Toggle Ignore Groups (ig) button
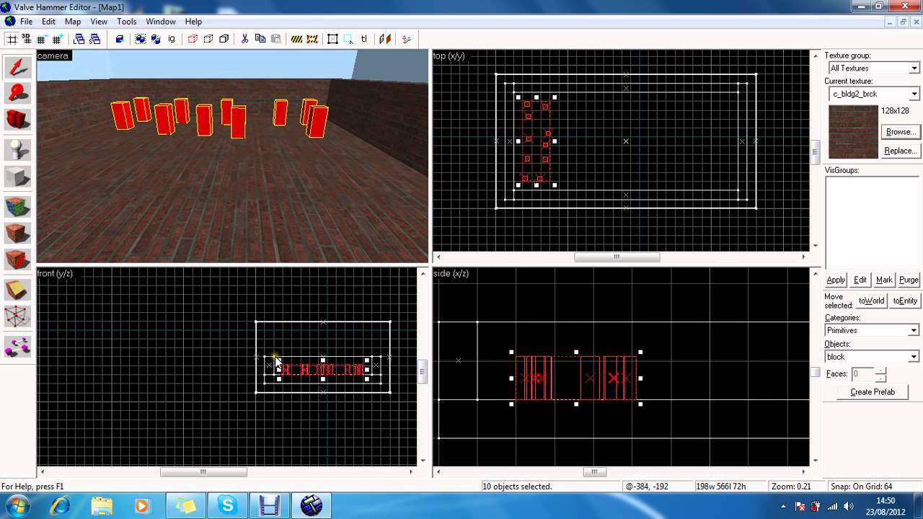This screenshot has height=519, width=923. (x=172, y=39)
